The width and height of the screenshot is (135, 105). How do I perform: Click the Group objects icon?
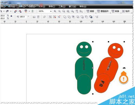click(50, 17)
